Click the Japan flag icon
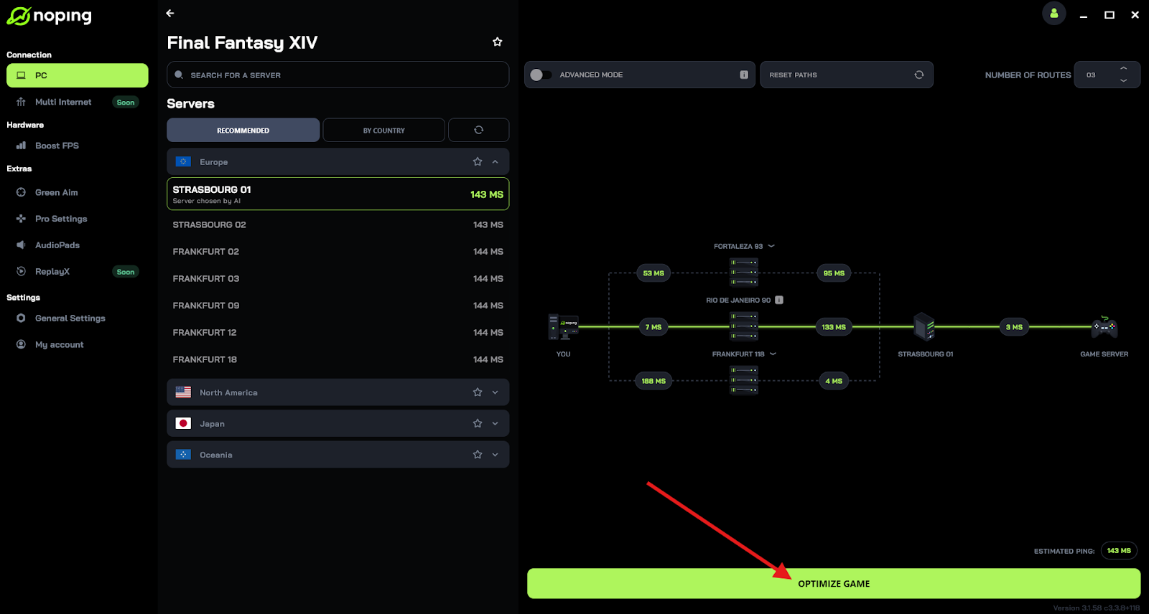The width and height of the screenshot is (1149, 614). pos(183,423)
